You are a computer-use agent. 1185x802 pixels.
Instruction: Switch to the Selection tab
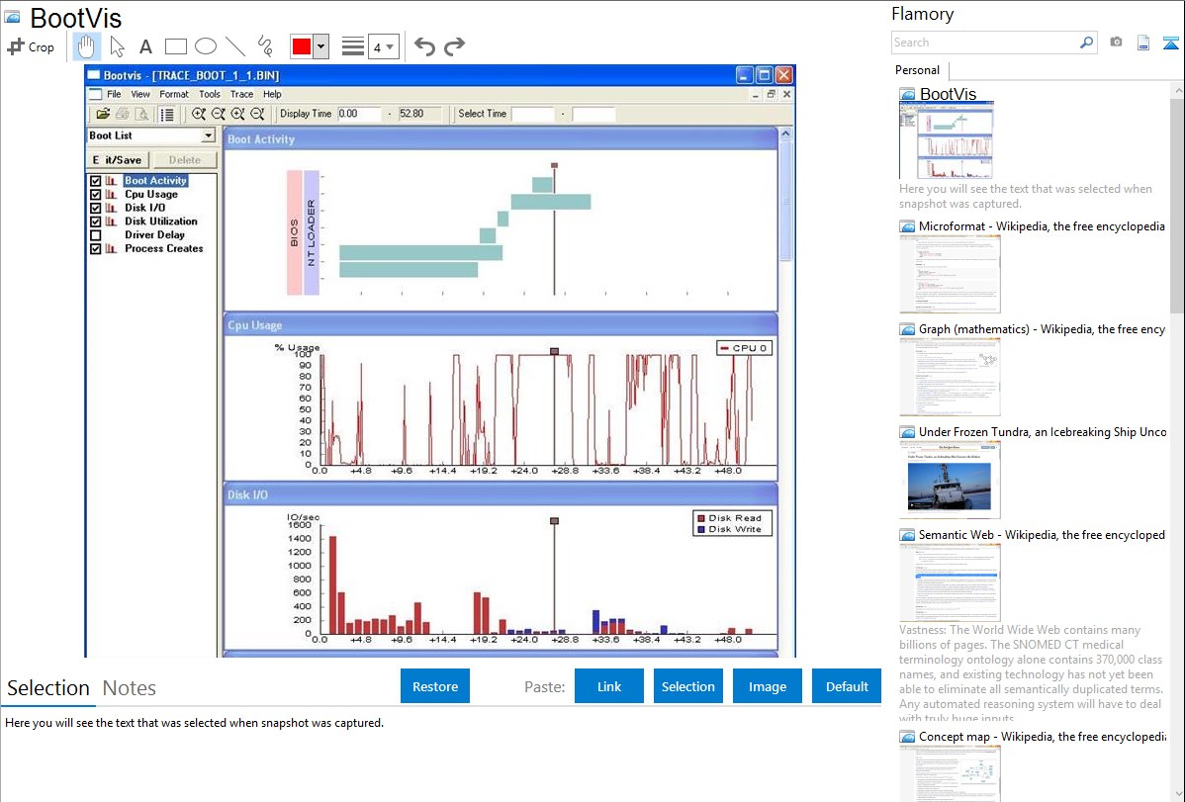coord(48,688)
